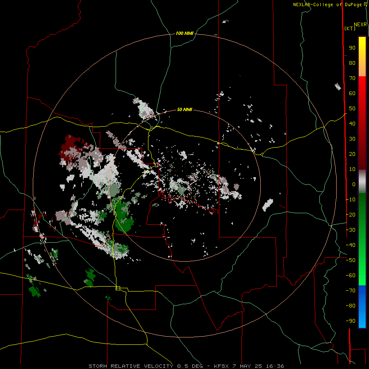Select the positive 40 scale value

tap(352, 124)
